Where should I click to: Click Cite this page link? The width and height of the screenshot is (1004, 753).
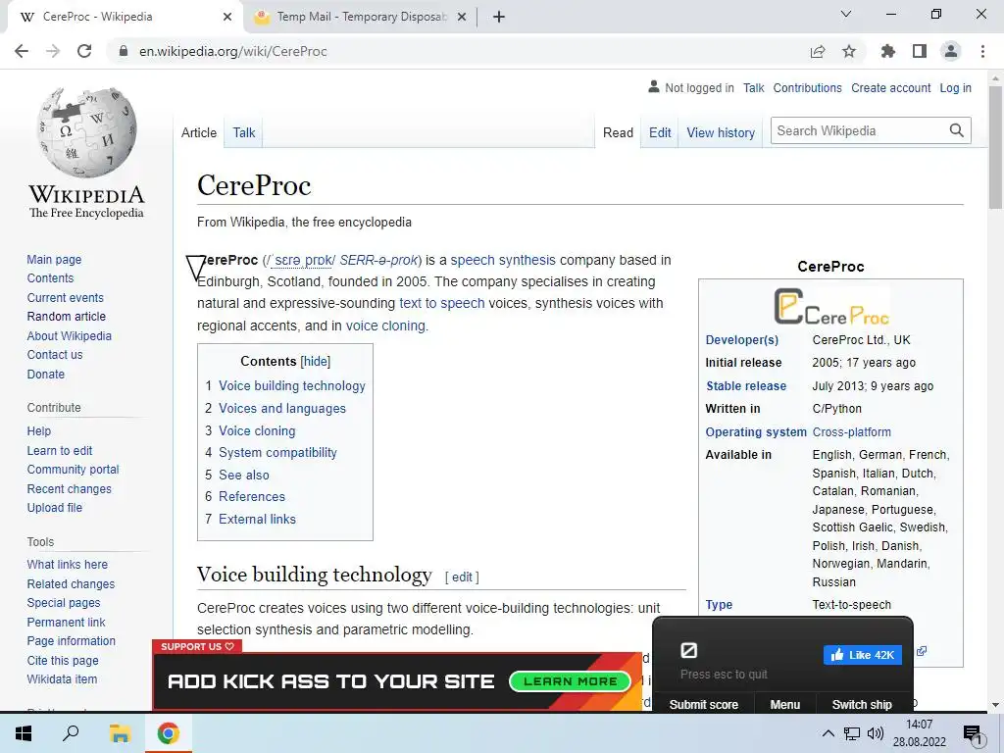[63, 660]
